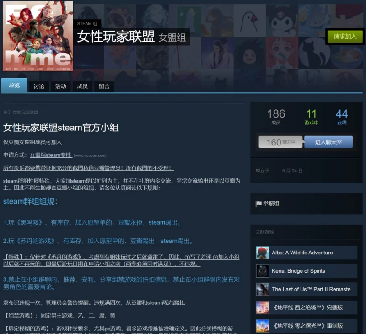Click rule 3 beginning 禁止在小组群聊内
This screenshot has height=334, width=366.
click(121, 283)
